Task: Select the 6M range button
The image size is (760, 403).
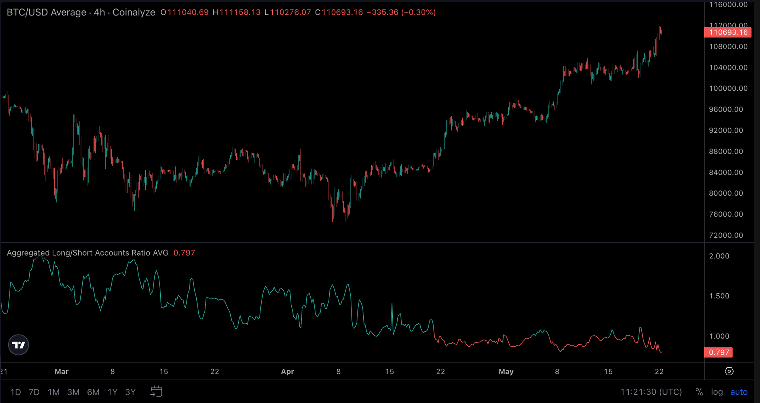Action: click(x=93, y=392)
